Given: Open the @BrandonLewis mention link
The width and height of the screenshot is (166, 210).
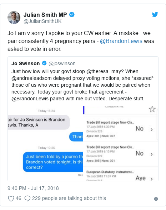Looking at the screenshot, I should pyautogui.click(x=121, y=41).
